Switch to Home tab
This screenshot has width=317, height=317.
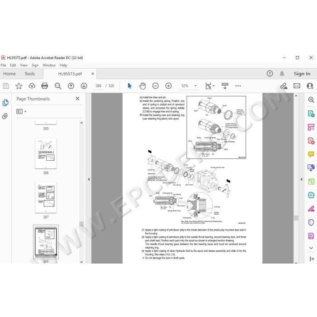(10, 73)
